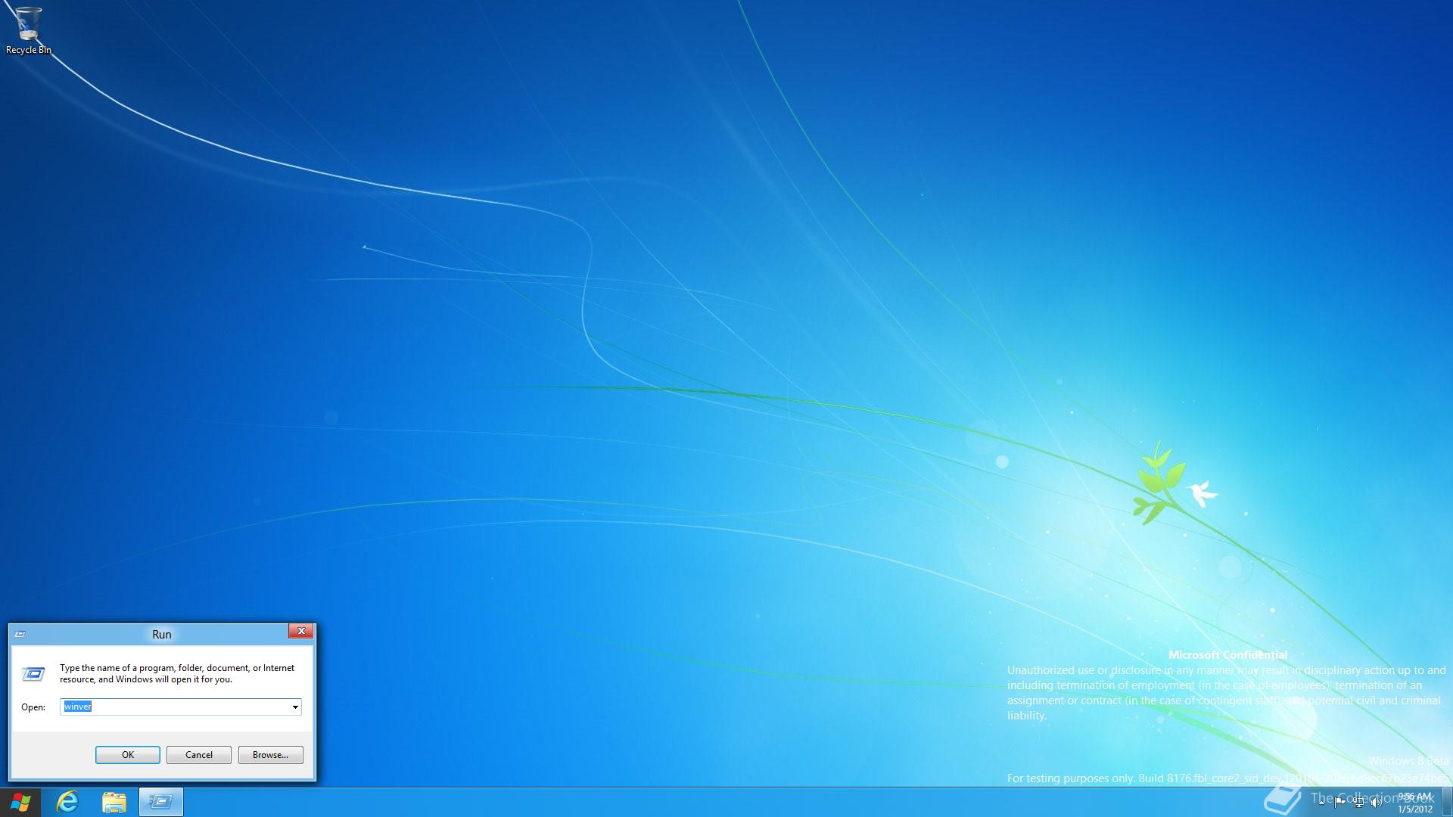This screenshot has width=1453, height=817.
Task: Click OK in the Run dialog
Action: click(128, 755)
